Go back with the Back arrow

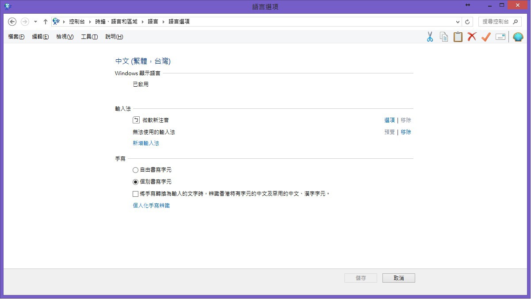pyautogui.click(x=12, y=22)
